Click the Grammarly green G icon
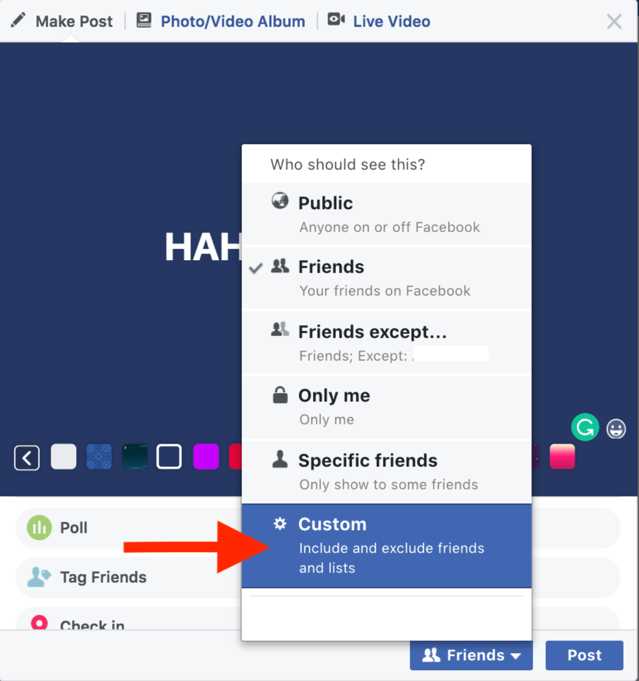639x681 pixels. point(585,427)
